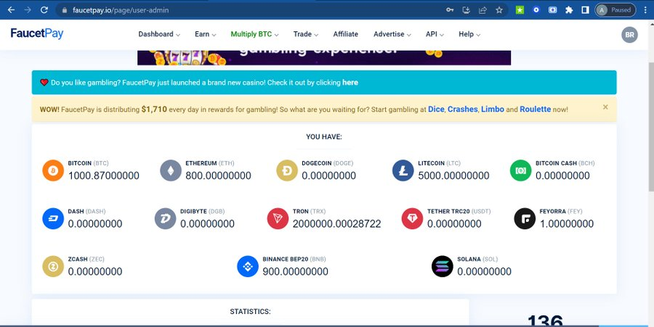654x327 pixels.
Task: Click the DigiByte gray icon
Action: pos(165,218)
